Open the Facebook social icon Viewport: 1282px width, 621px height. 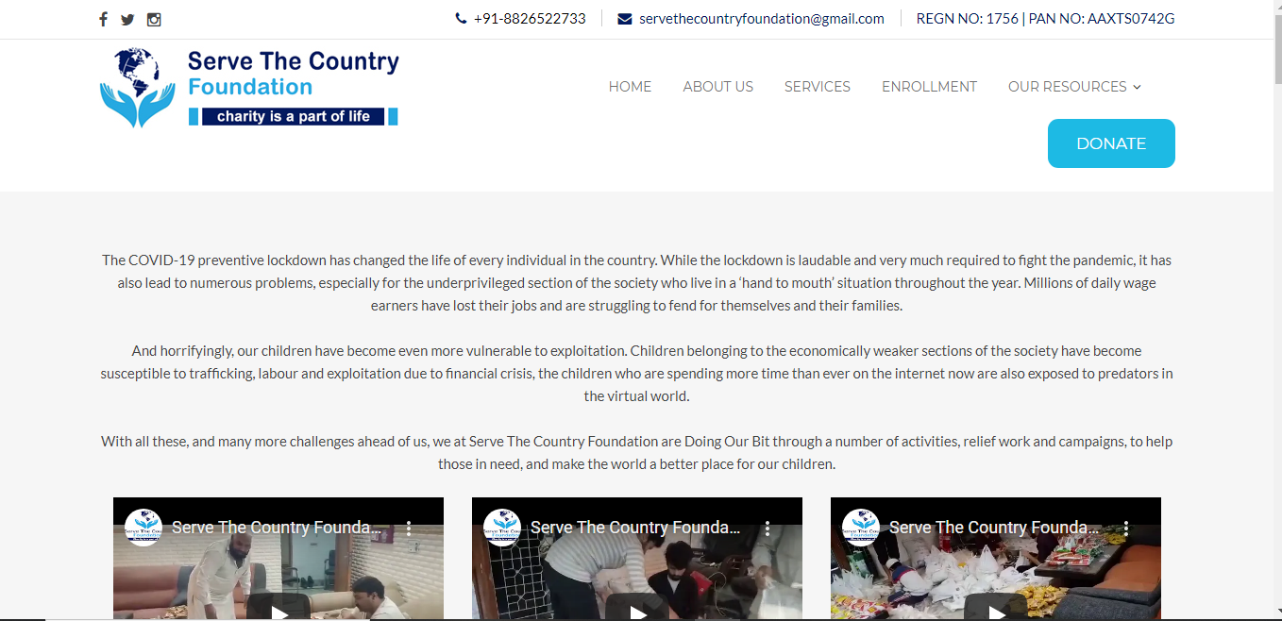[x=103, y=19]
